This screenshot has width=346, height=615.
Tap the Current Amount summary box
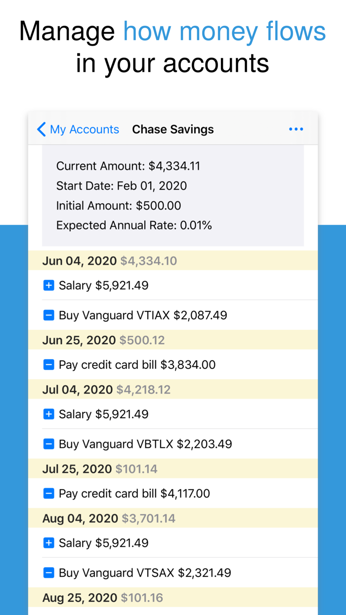click(173, 195)
